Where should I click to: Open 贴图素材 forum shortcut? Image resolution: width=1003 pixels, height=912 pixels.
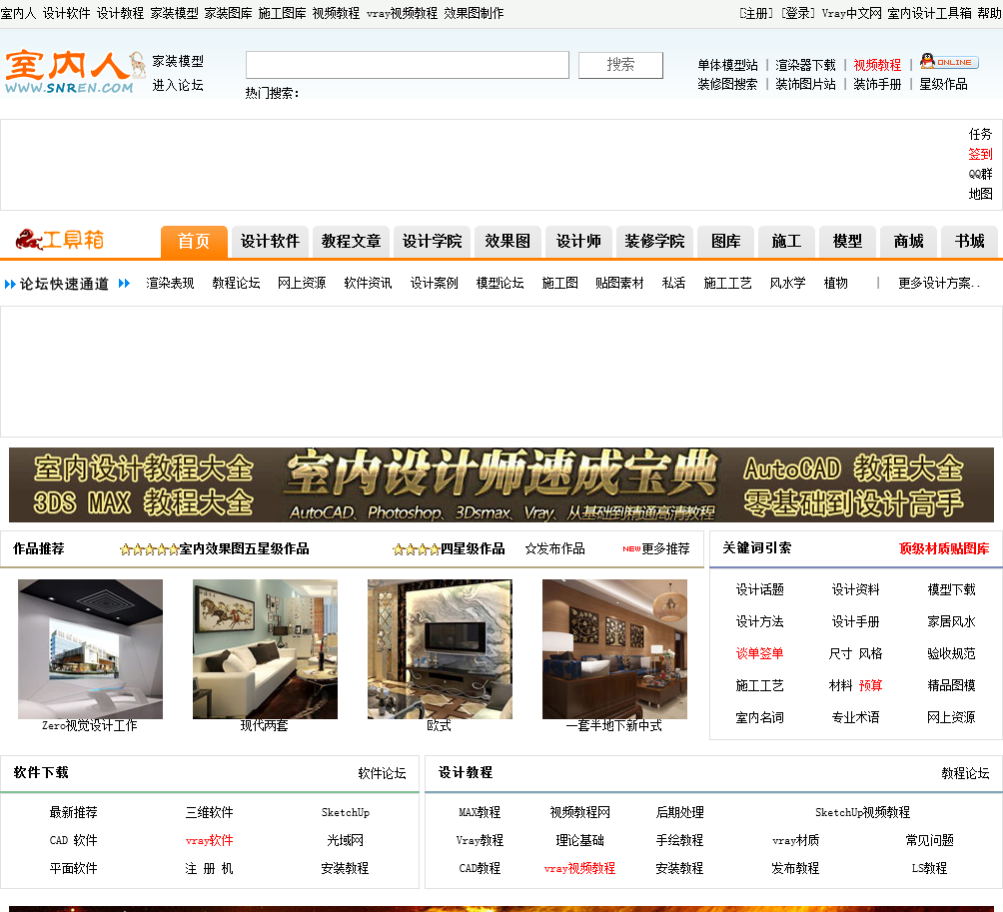(619, 283)
